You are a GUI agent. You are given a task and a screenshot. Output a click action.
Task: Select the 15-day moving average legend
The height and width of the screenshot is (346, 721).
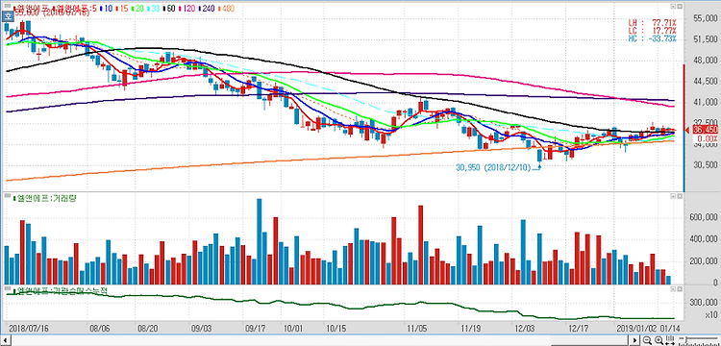click(x=122, y=9)
